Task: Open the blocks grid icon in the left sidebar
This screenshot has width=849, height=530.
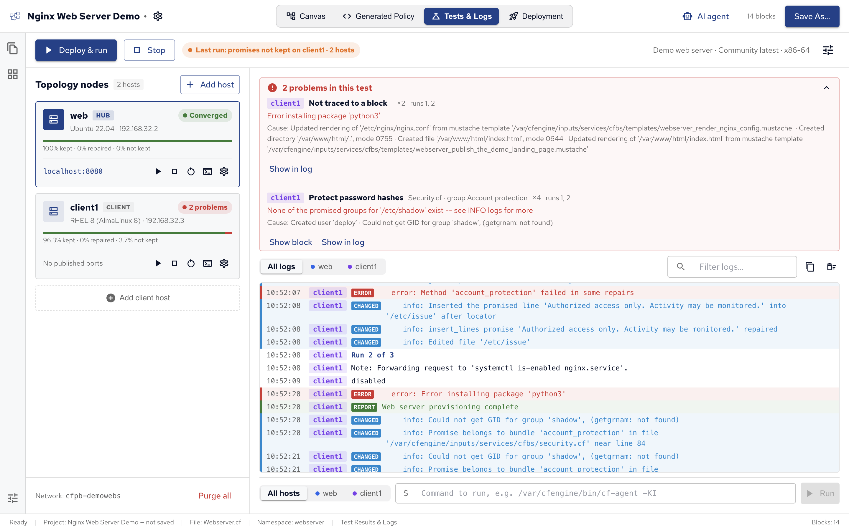Action: pyautogui.click(x=13, y=74)
